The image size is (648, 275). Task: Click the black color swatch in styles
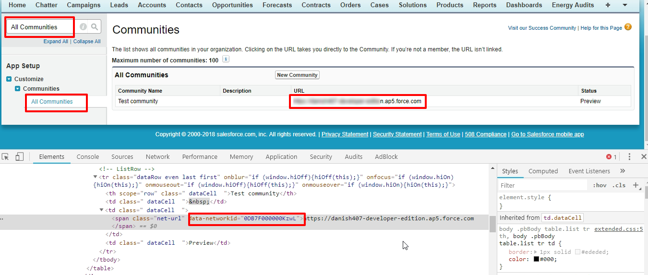537,259
